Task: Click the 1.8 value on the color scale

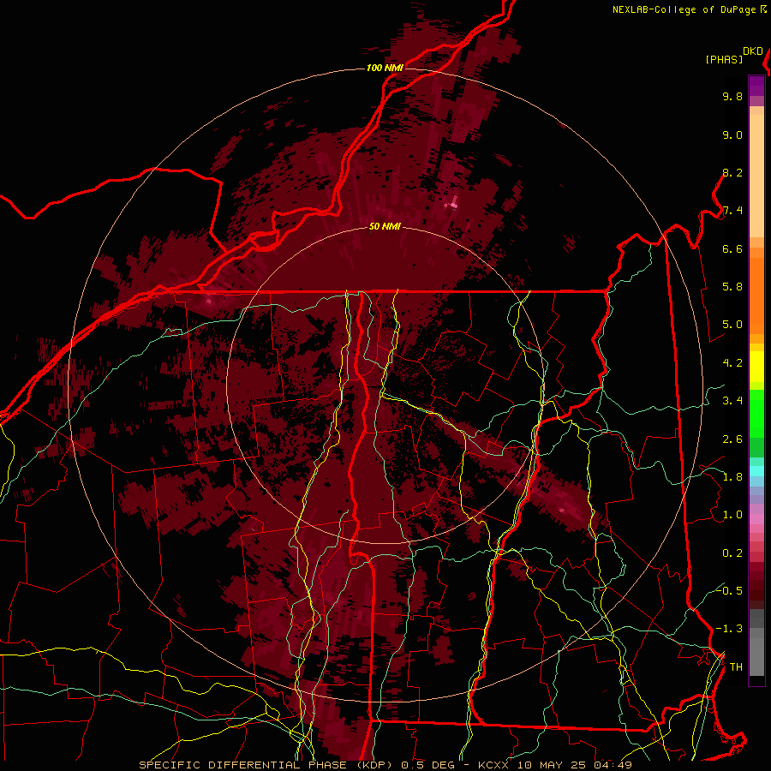Action: click(x=732, y=477)
